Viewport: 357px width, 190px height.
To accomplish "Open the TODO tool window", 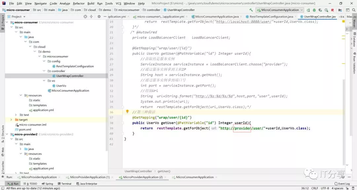I will 30,184.
